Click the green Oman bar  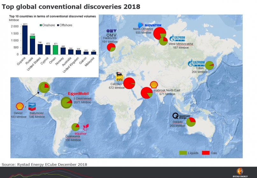(x=55, y=50)
